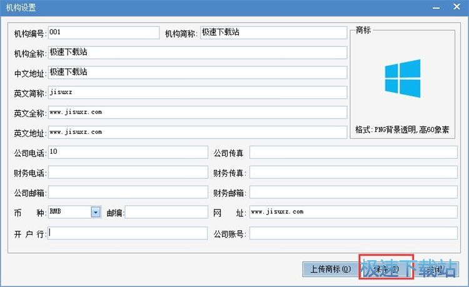Click into the 财务邮箱 input field
Viewport: 469px width, 287px height.
tap(353, 192)
